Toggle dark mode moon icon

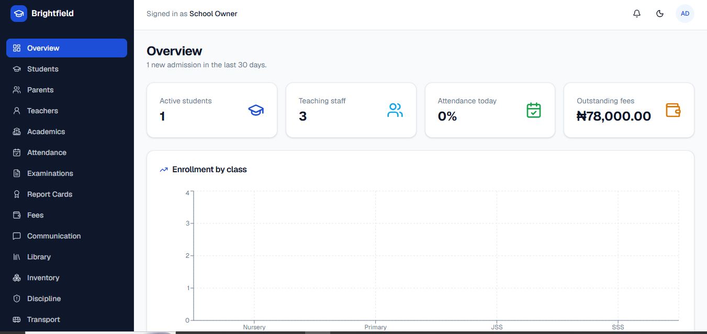660,14
